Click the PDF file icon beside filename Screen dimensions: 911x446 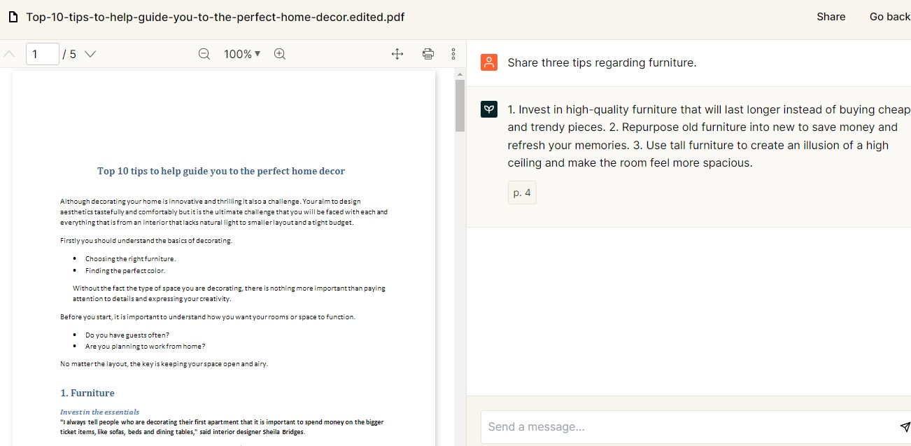coord(13,17)
